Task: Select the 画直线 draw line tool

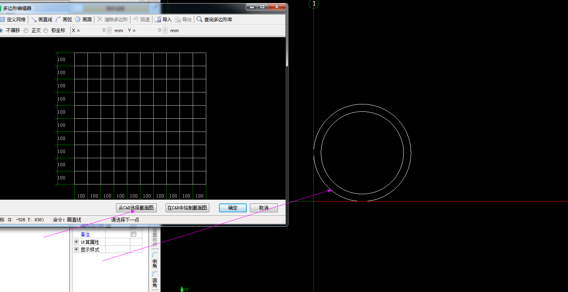Action: click(x=42, y=19)
